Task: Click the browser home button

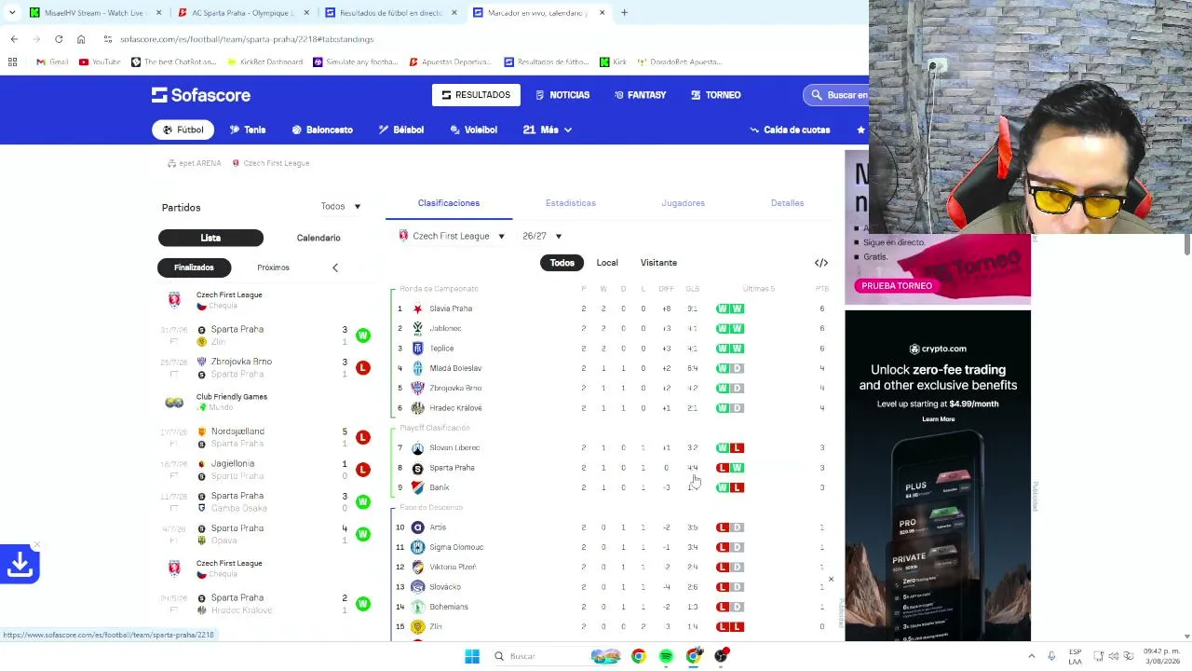Action: coord(81,39)
